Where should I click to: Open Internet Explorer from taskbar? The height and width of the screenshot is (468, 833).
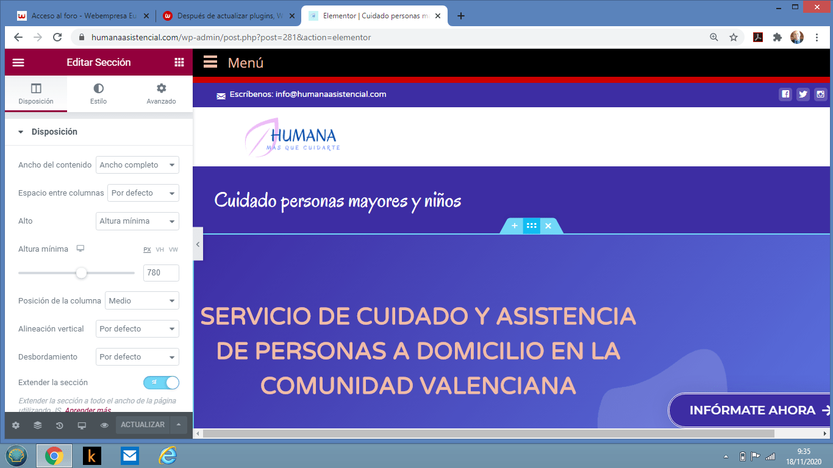pos(167,456)
